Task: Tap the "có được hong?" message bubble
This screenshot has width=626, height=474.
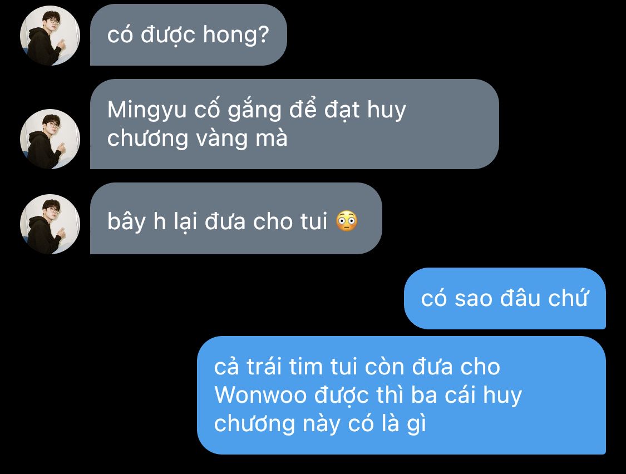Action: pos(189,34)
